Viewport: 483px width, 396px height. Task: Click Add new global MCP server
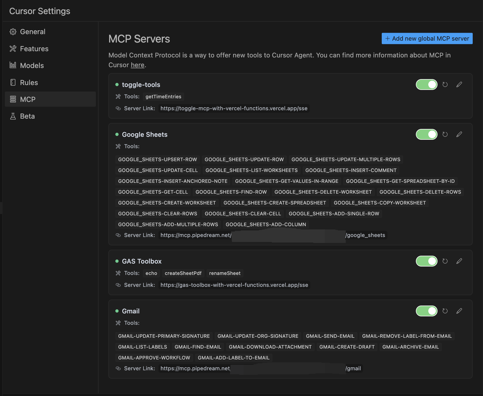(x=427, y=38)
